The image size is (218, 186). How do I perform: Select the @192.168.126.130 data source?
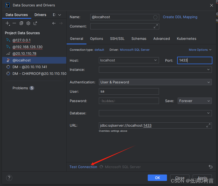tap(34, 47)
